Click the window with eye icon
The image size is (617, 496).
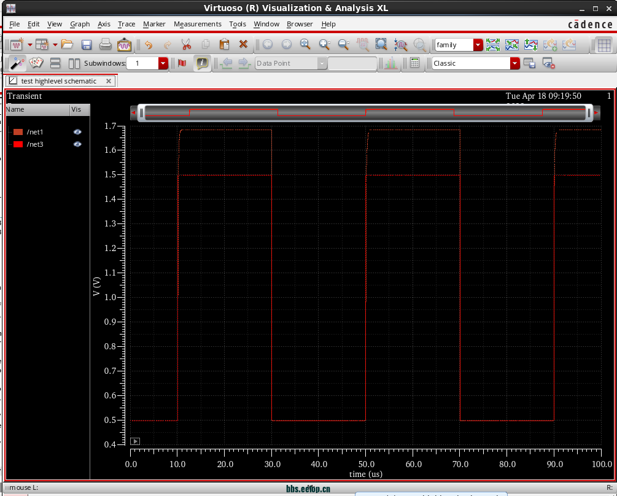coord(548,63)
